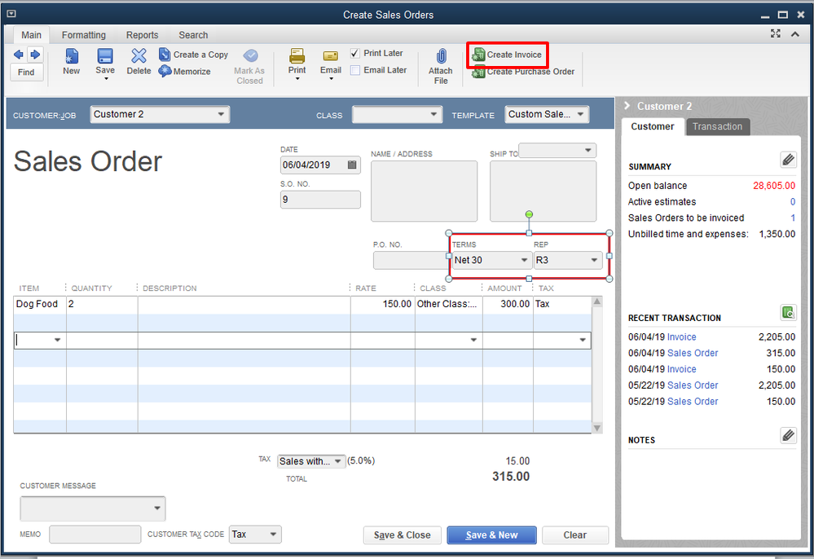Open Ship To dropdown
The image size is (814, 559).
point(587,151)
